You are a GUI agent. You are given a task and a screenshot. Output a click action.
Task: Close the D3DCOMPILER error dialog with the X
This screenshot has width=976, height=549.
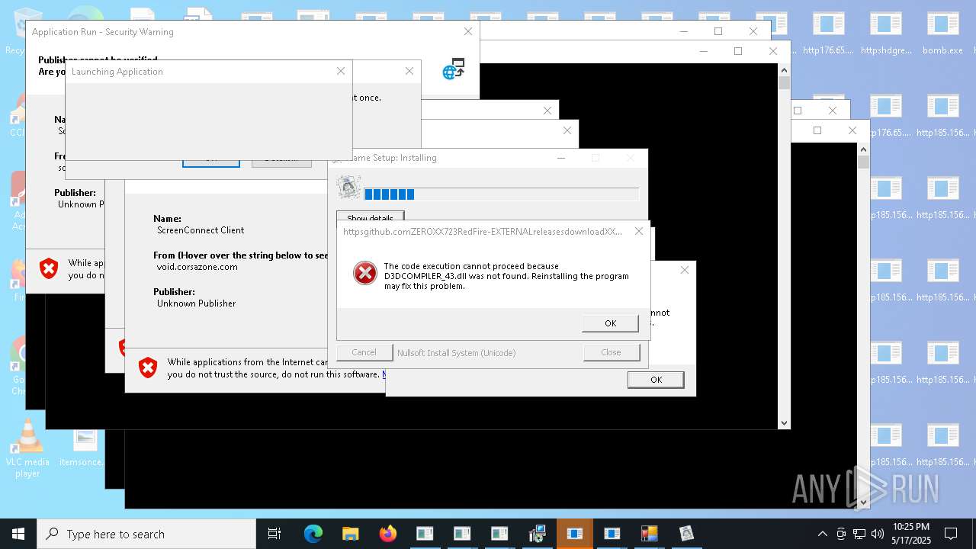639,231
